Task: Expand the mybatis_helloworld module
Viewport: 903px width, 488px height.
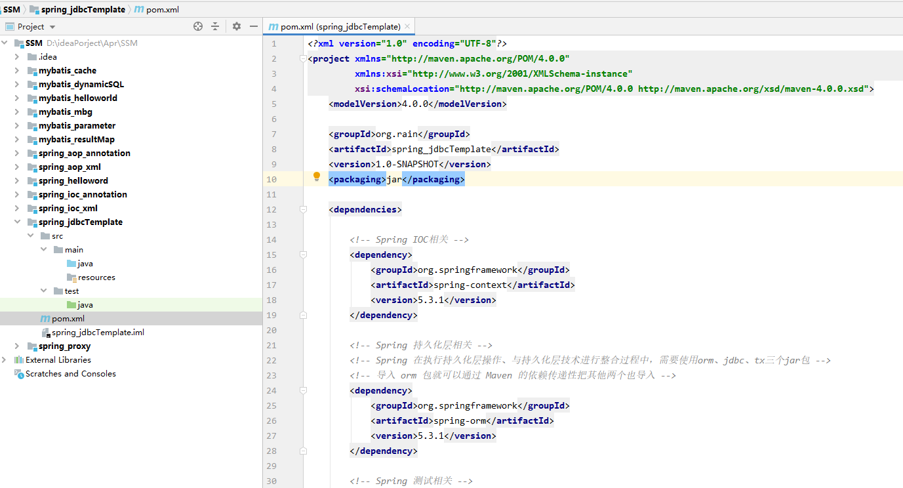Action: 18,98
